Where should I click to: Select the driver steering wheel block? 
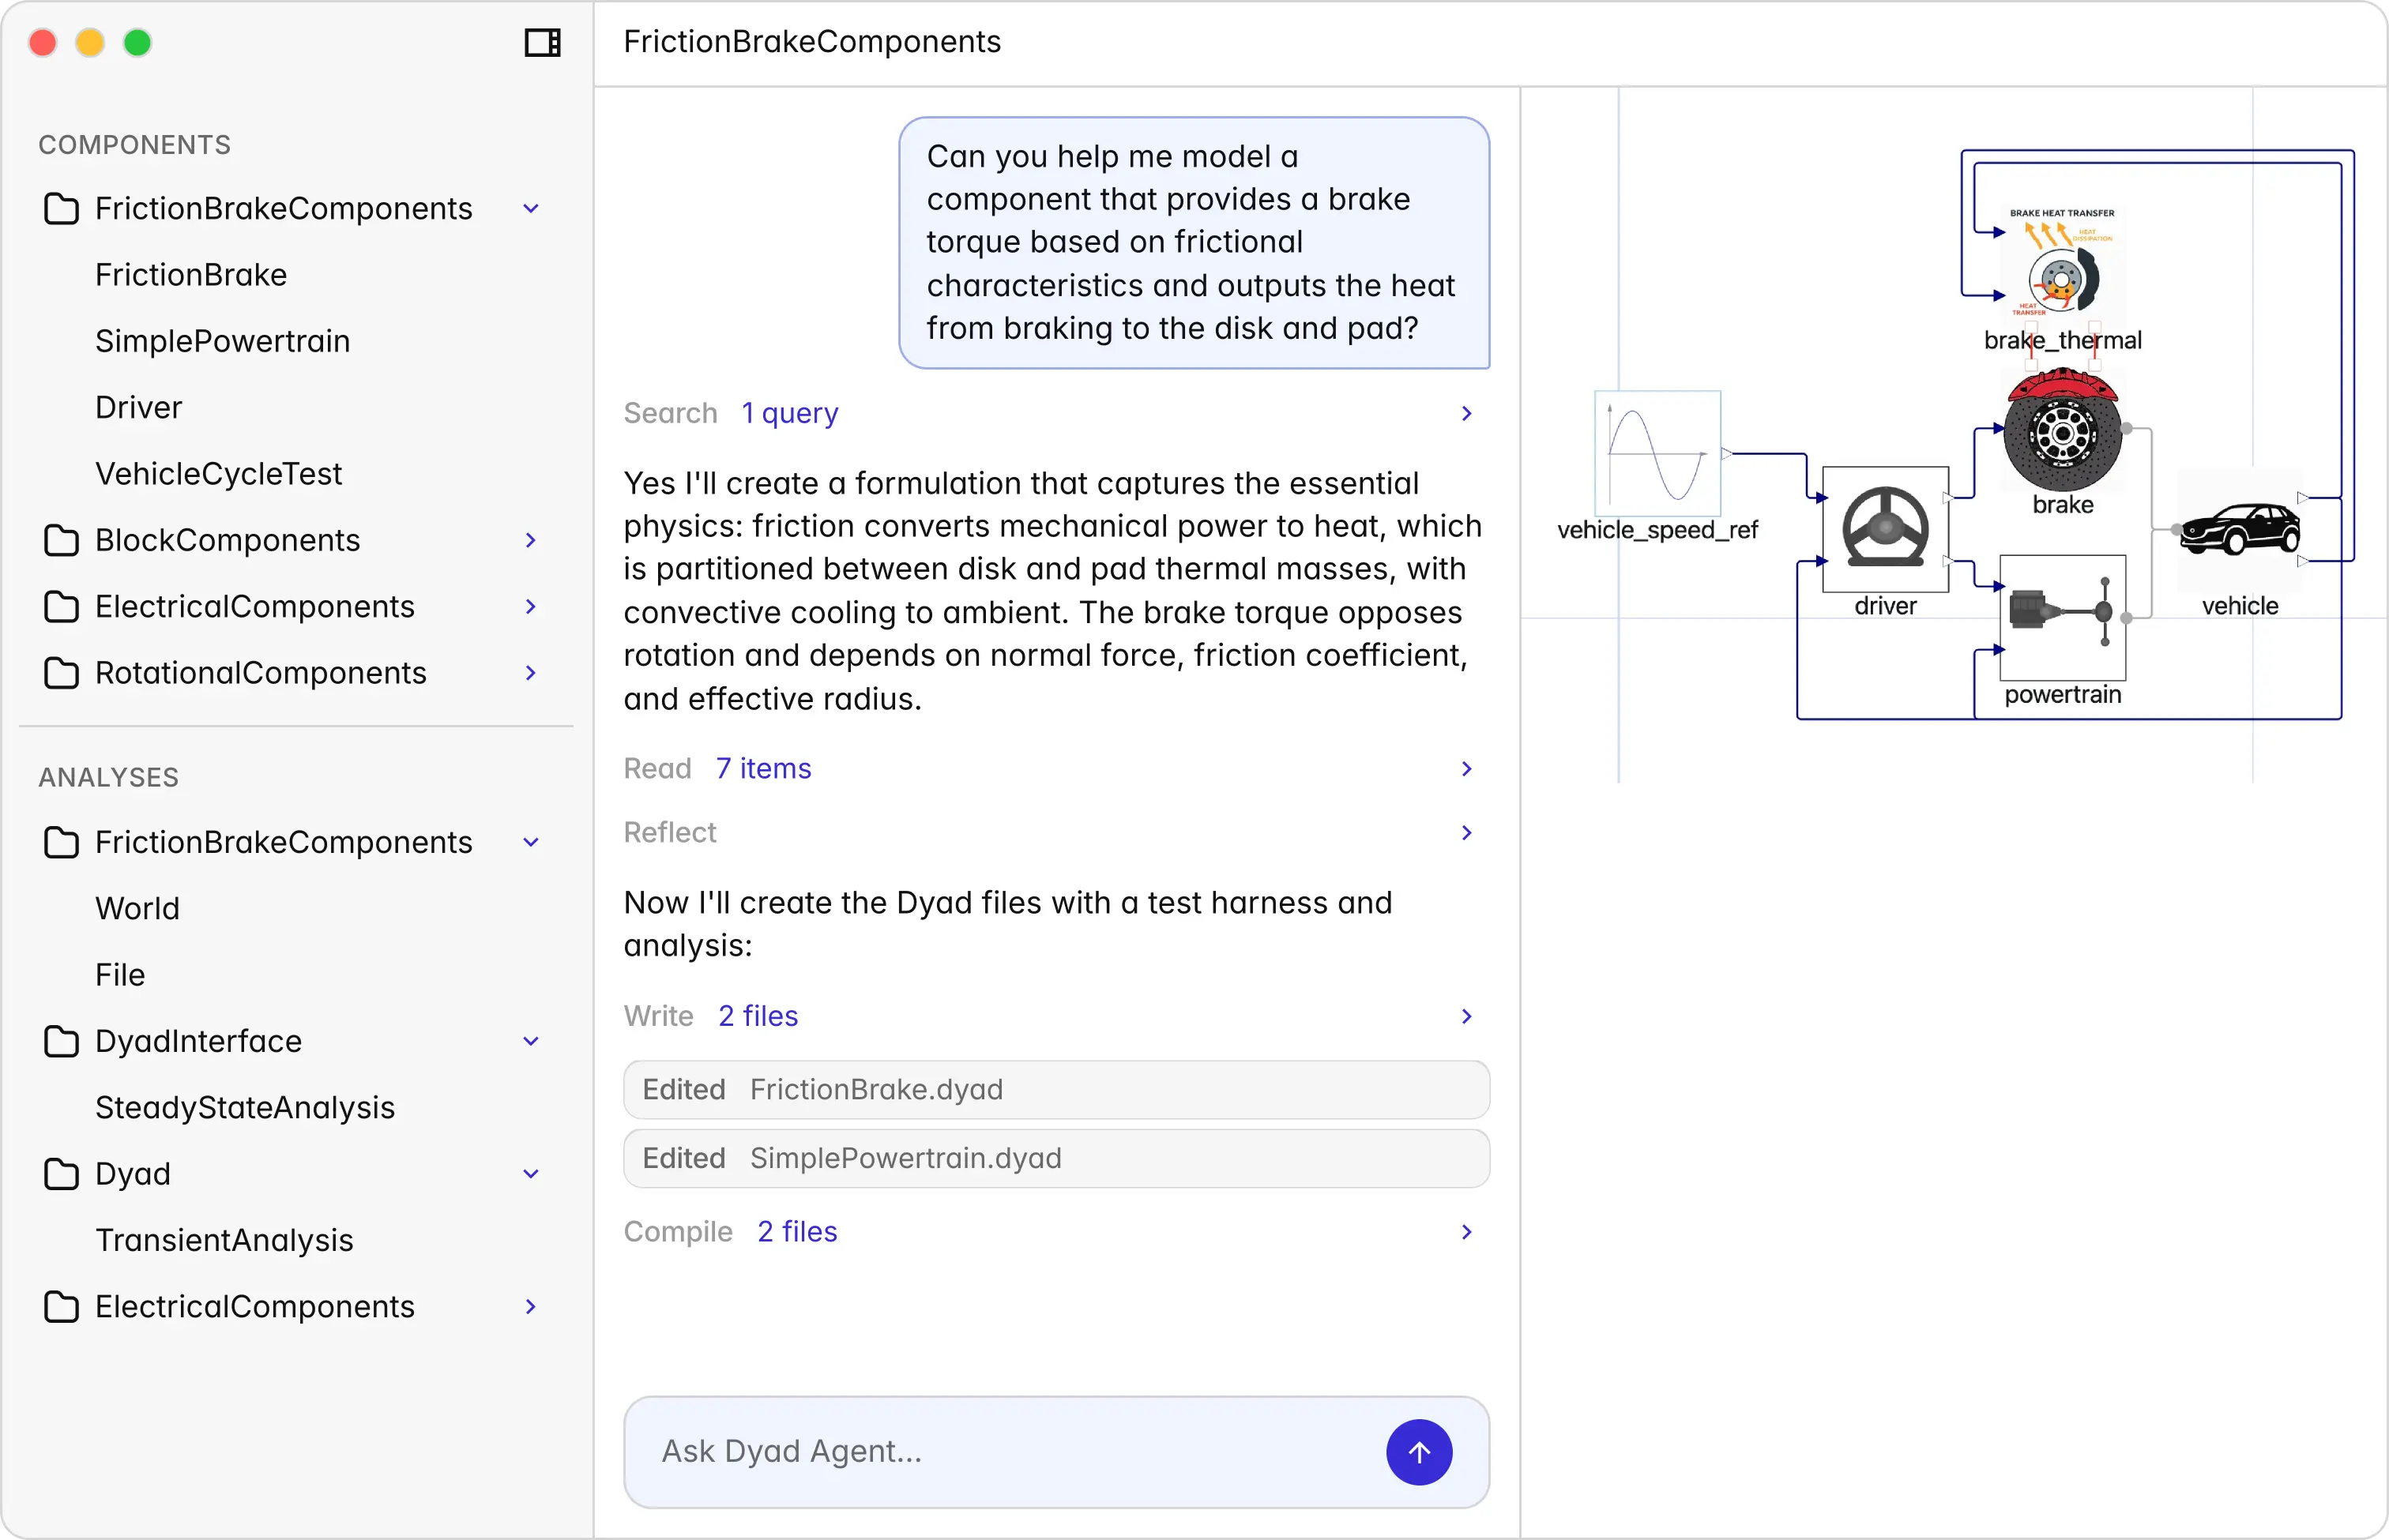1886,529
